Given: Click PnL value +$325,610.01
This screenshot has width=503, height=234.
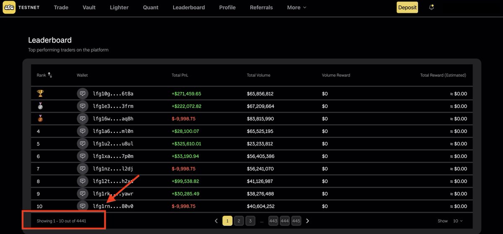Looking at the screenshot, I should click(187, 144).
